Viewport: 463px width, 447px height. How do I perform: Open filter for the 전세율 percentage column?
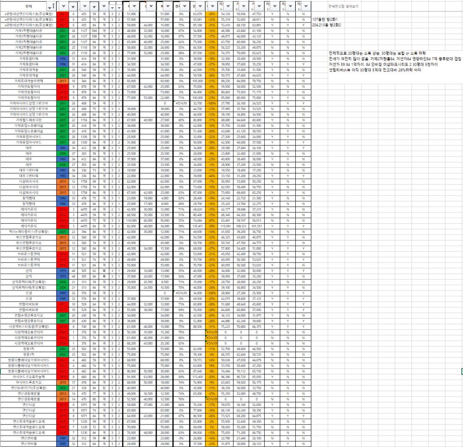[x=184, y=6]
